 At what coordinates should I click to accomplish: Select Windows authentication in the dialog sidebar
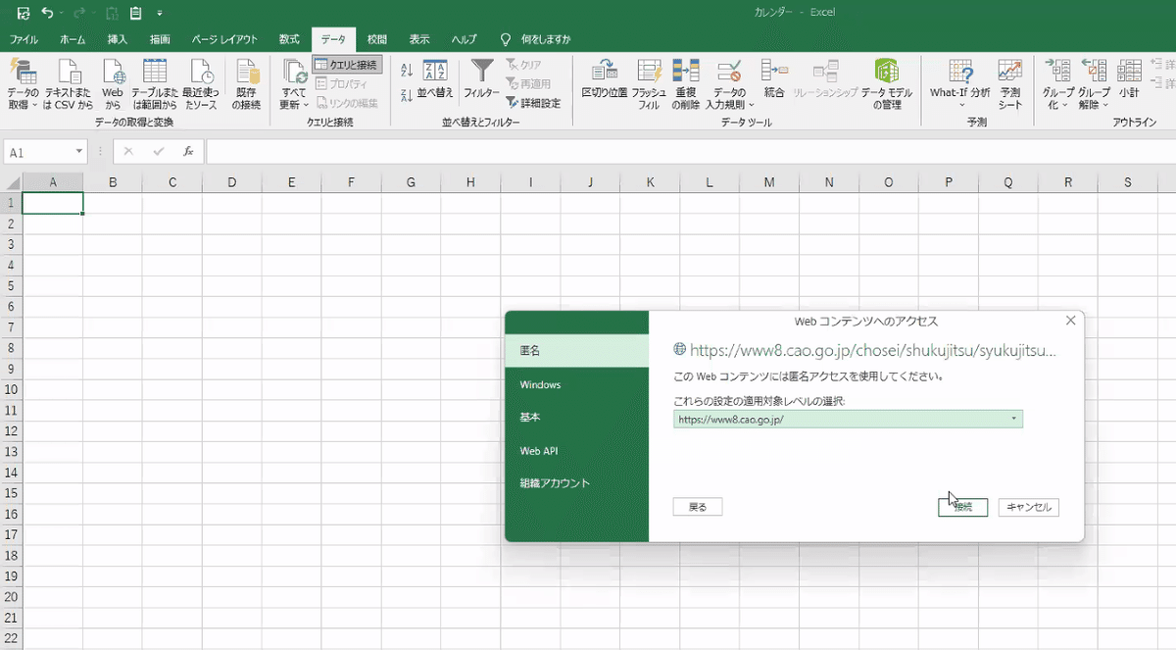pyautogui.click(x=577, y=384)
